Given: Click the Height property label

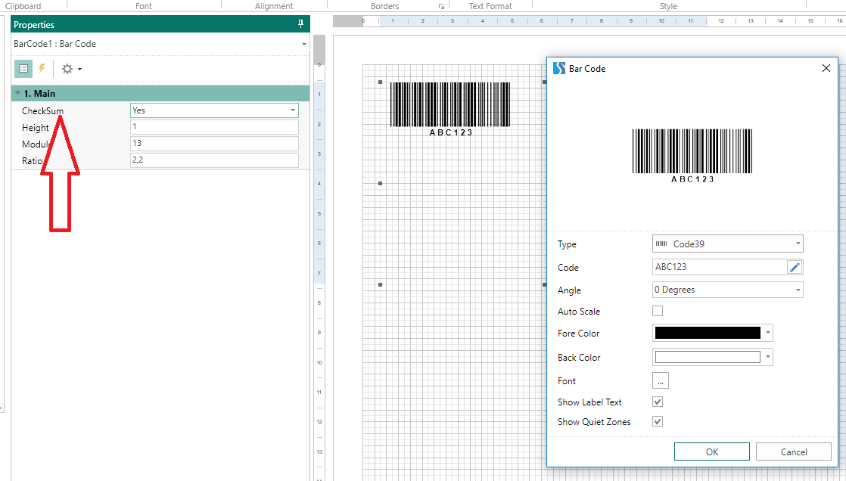Looking at the screenshot, I should tap(35, 128).
